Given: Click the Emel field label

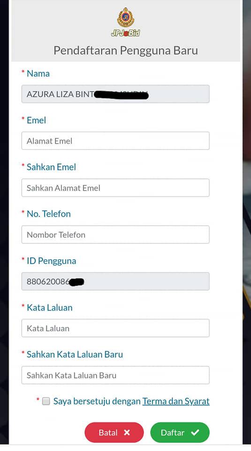Looking at the screenshot, I should tap(36, 120).
